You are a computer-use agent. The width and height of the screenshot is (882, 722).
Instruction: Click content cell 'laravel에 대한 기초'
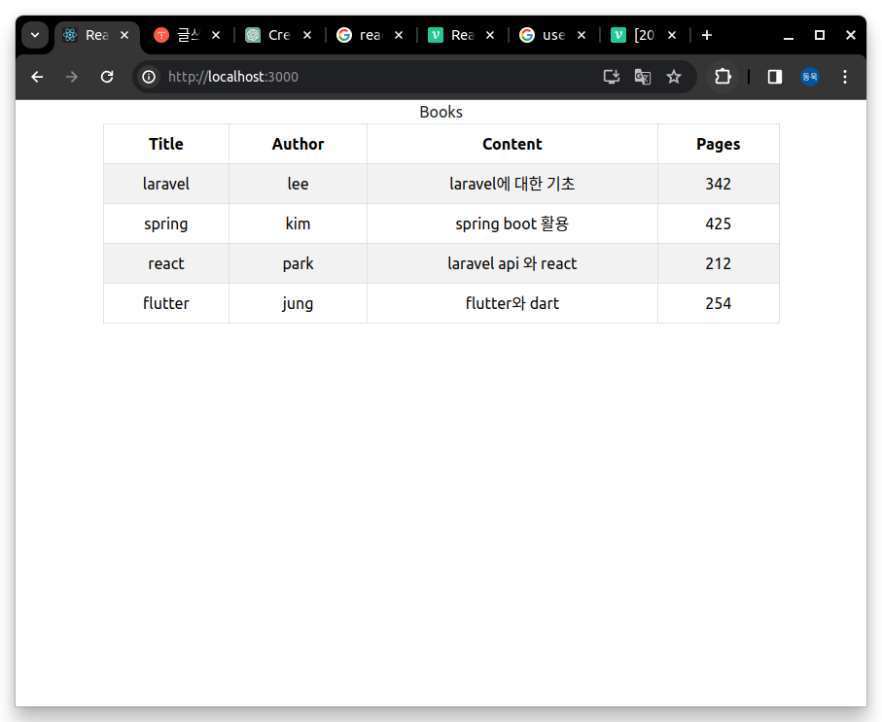point(512,184)
